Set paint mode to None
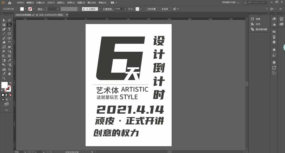285x153 pixels. [x=10, y=95]
